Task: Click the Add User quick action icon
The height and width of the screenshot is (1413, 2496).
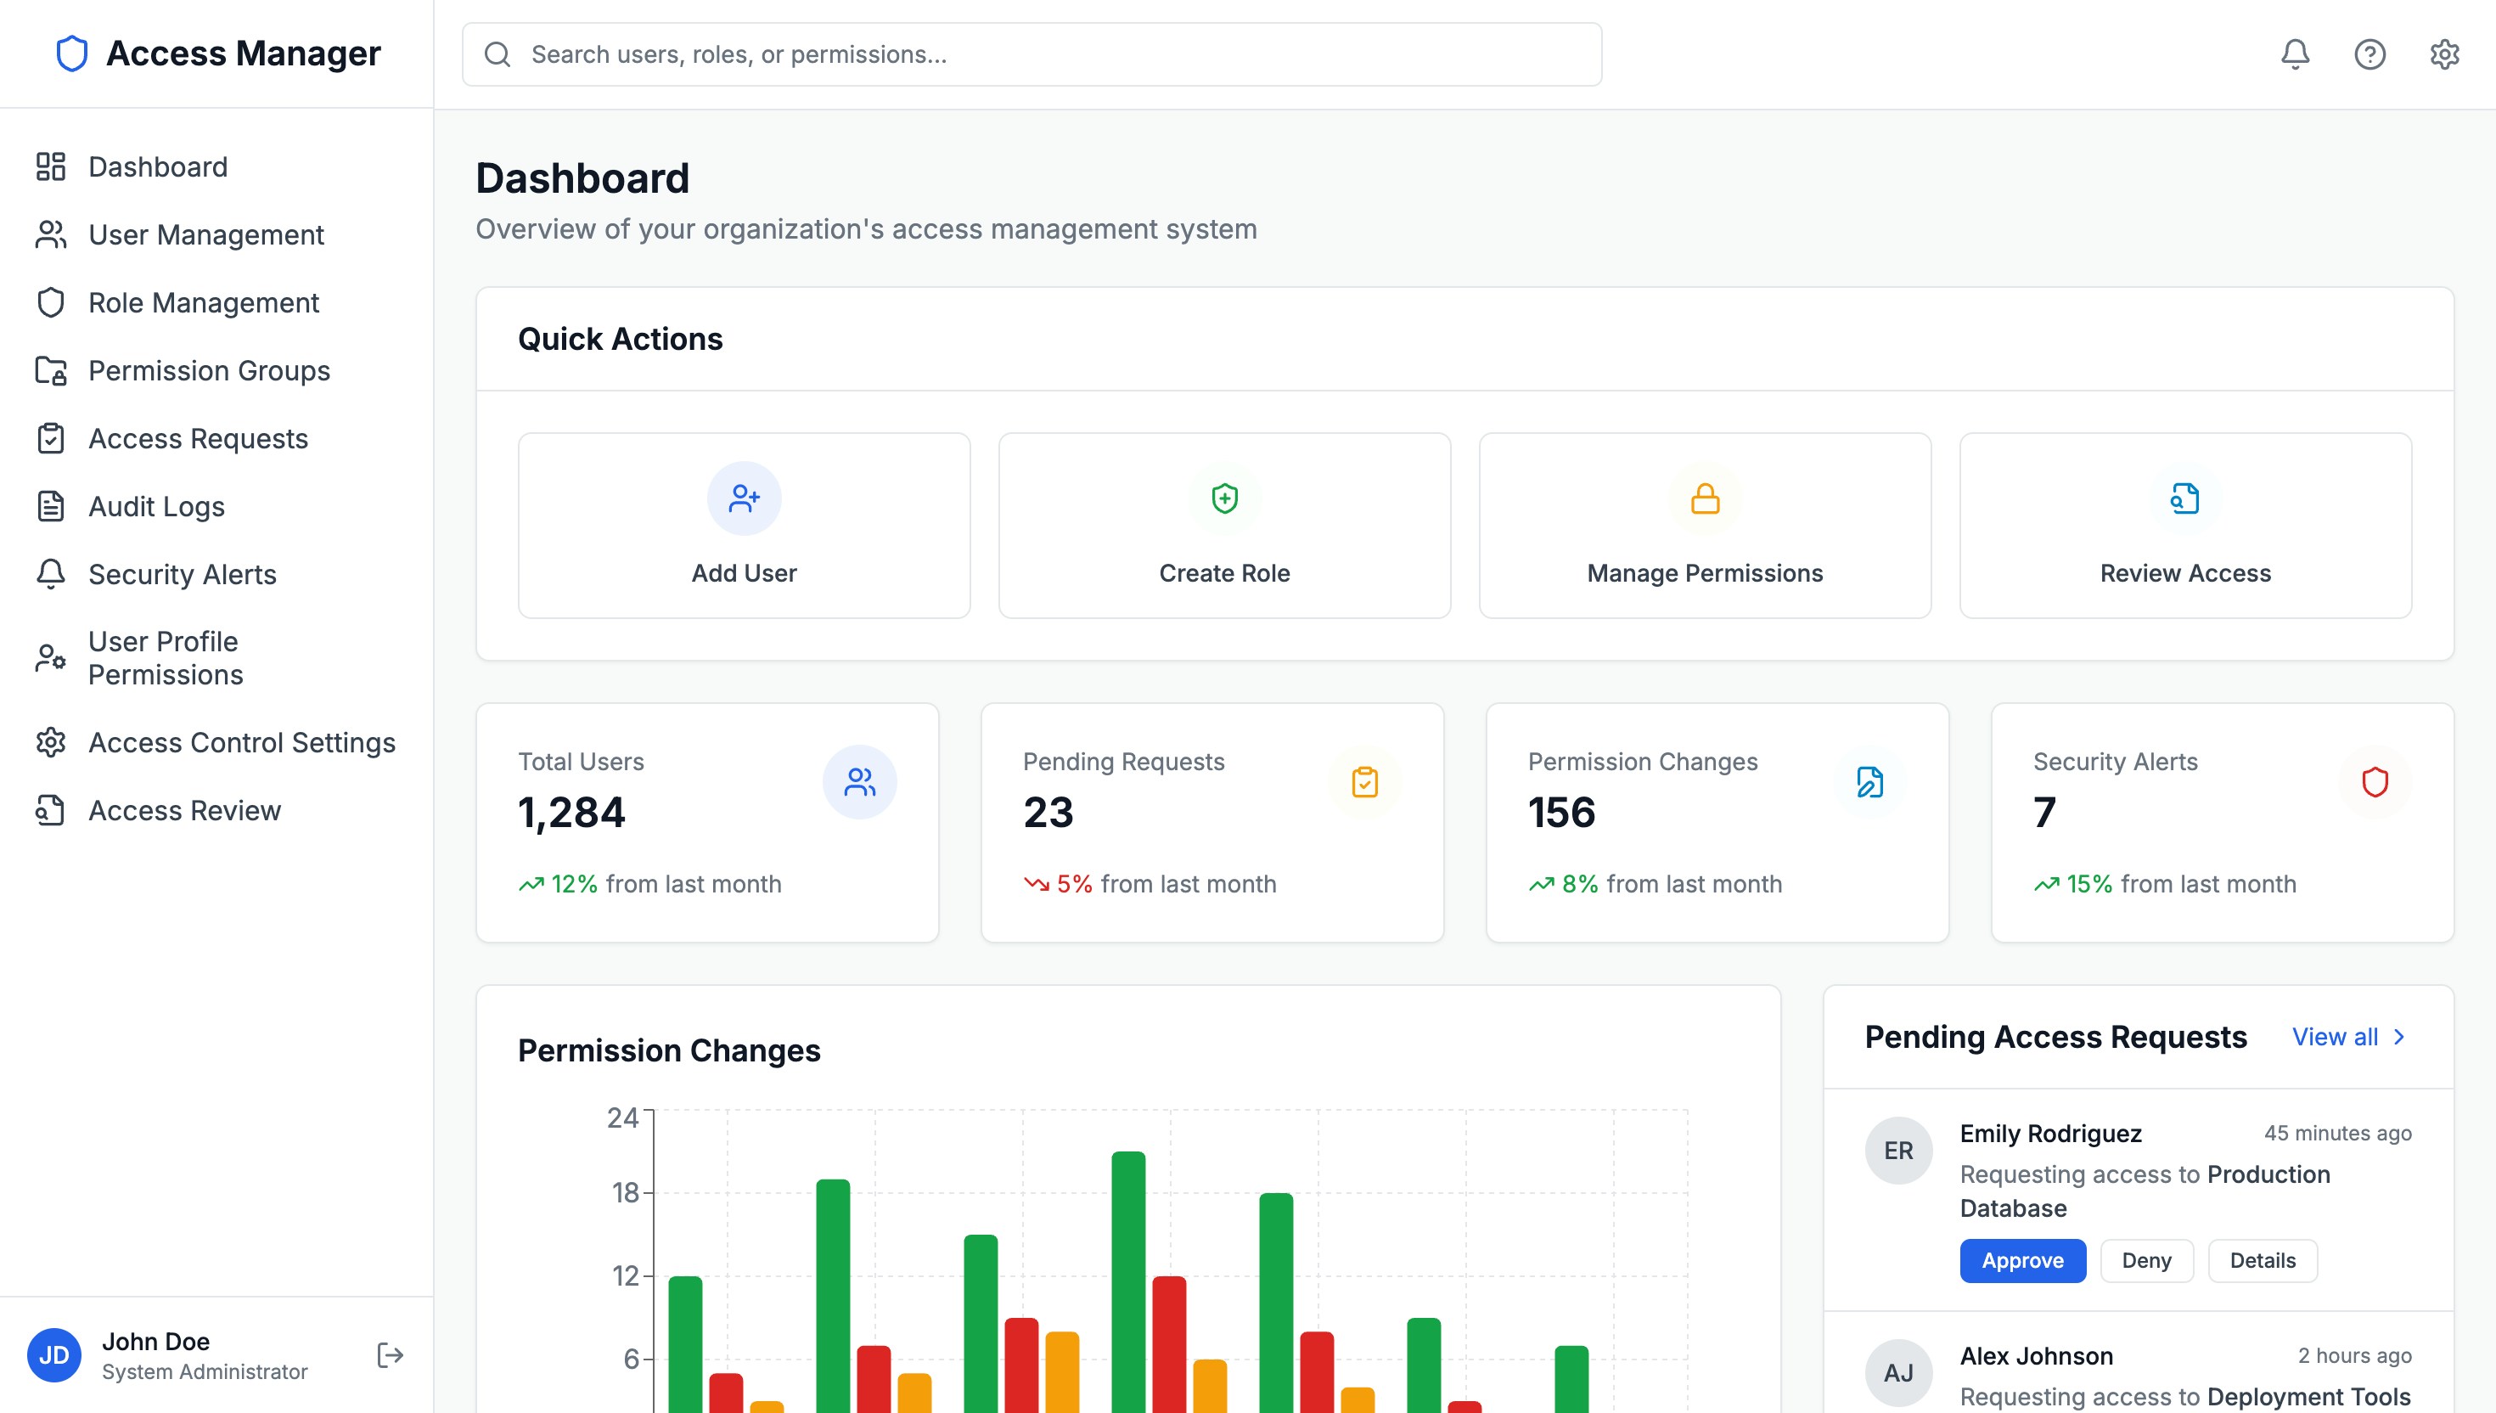Action: click(x=744, y=498)
